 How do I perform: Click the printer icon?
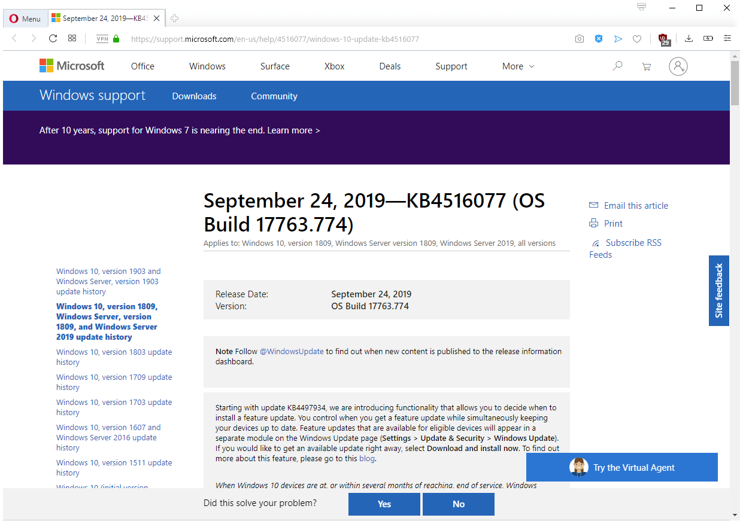pyautogui.click(x=593, y=223)
